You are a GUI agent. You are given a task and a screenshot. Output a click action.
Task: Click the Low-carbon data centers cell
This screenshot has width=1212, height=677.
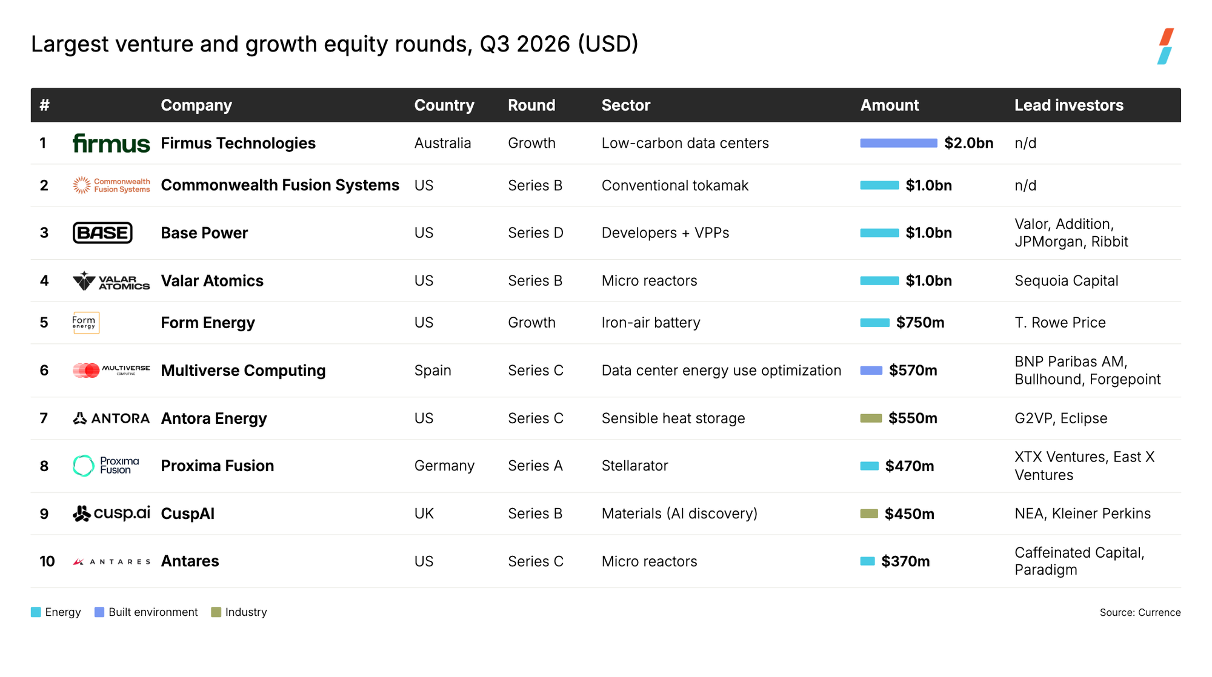pos(685,143)
